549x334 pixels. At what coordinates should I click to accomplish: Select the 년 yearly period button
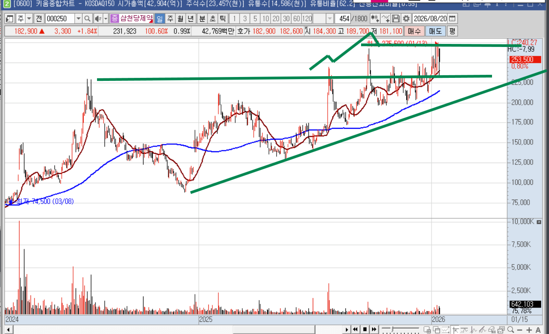(x=191, y=19)
